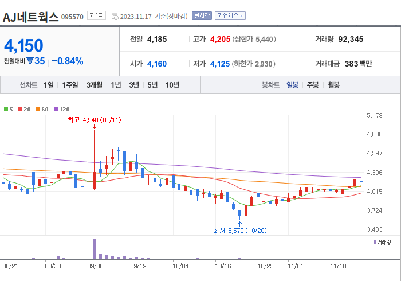
Task: Click the trading value 383 백만
Action: click(x=358, y=64)
